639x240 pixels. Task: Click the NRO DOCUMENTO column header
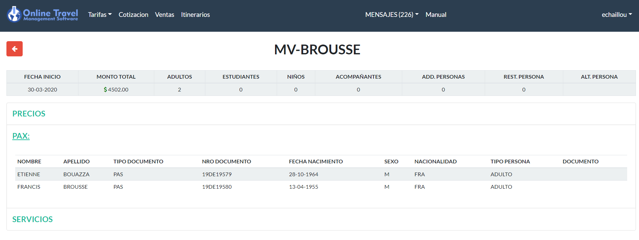(x=226, y=162)
